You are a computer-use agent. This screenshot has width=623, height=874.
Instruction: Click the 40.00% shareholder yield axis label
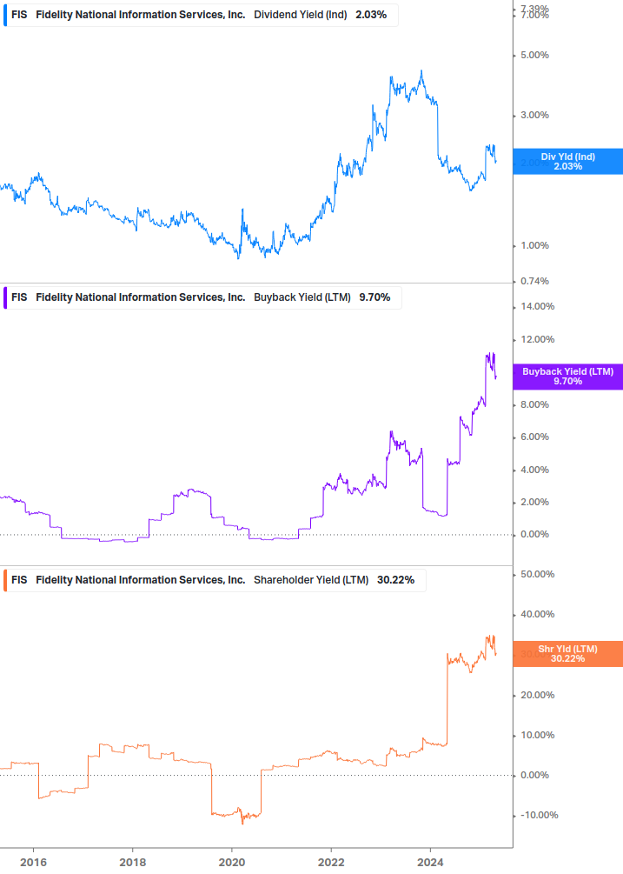pos(537,614)
